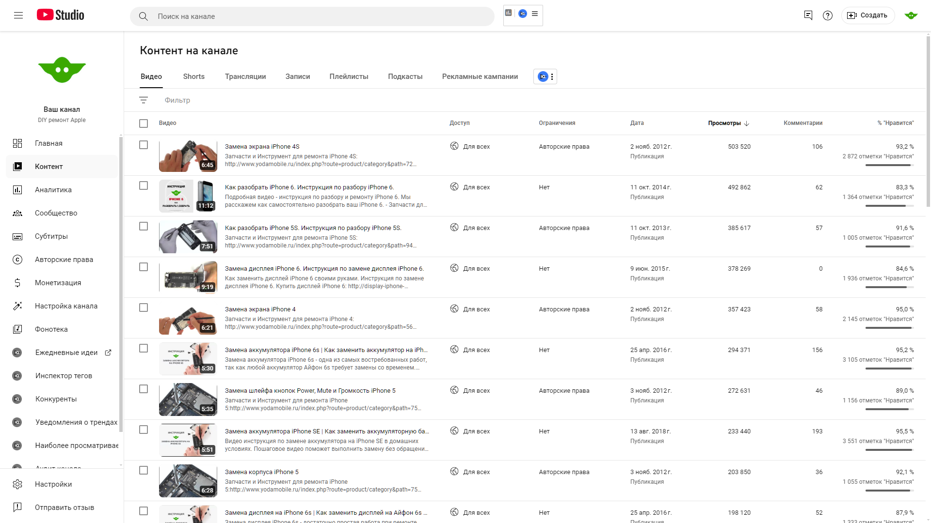Open access dropdown Для всех for iPhone 6 разбор

click(476, 187)
